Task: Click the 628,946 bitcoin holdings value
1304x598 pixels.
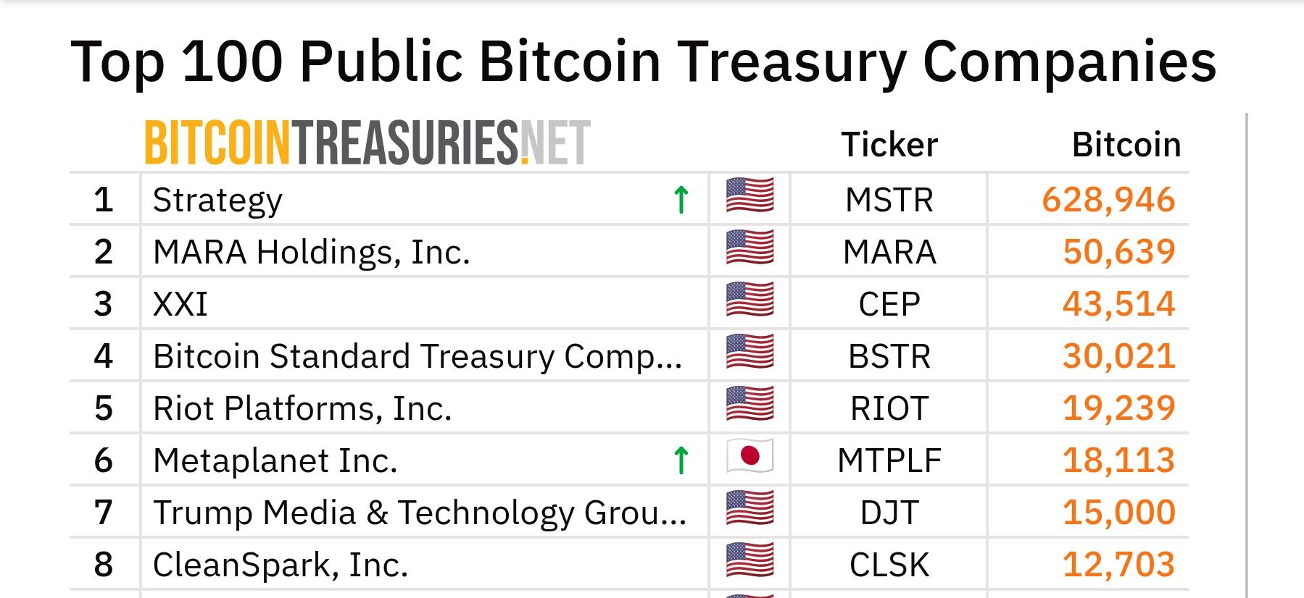Action: 1108,201
